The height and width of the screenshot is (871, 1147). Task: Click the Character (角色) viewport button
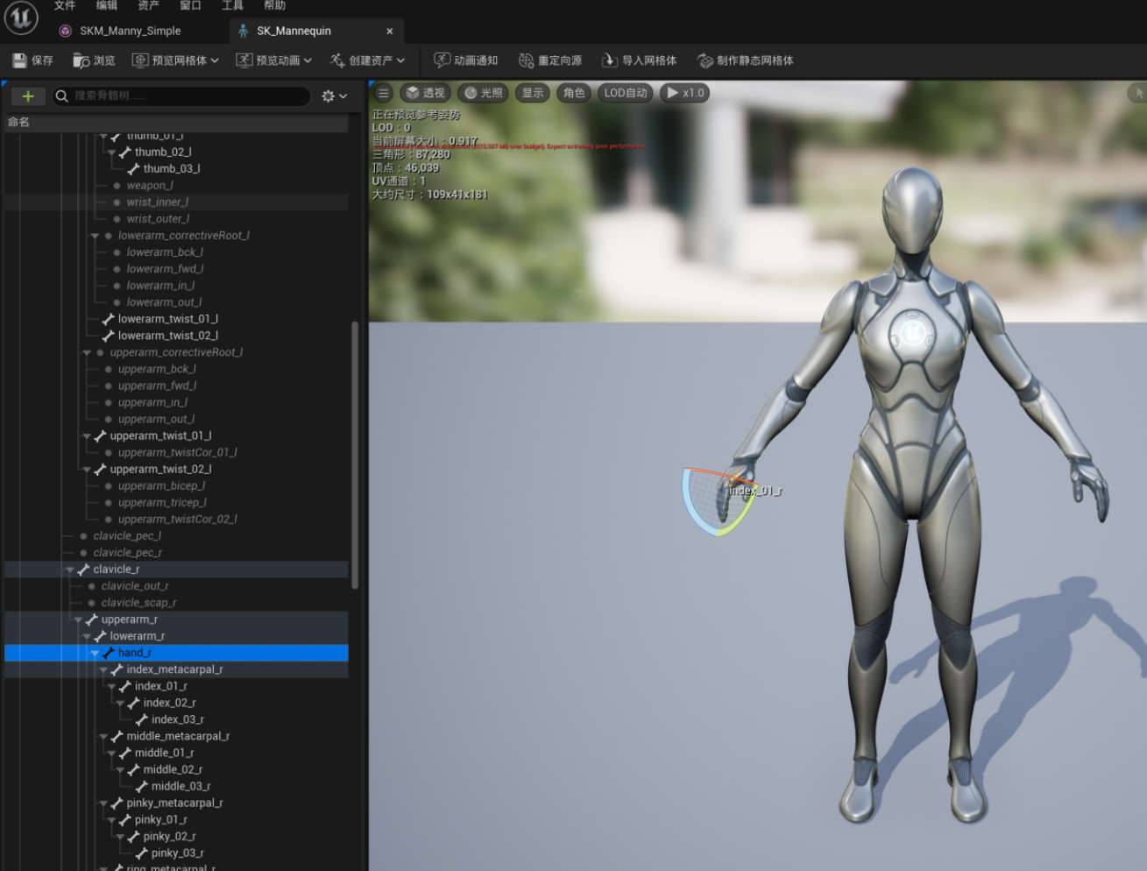point(574,93)
